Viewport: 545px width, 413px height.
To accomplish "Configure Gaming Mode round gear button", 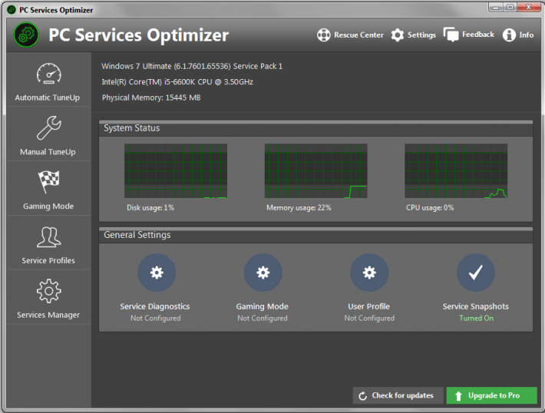I will [x=263, y=273].
